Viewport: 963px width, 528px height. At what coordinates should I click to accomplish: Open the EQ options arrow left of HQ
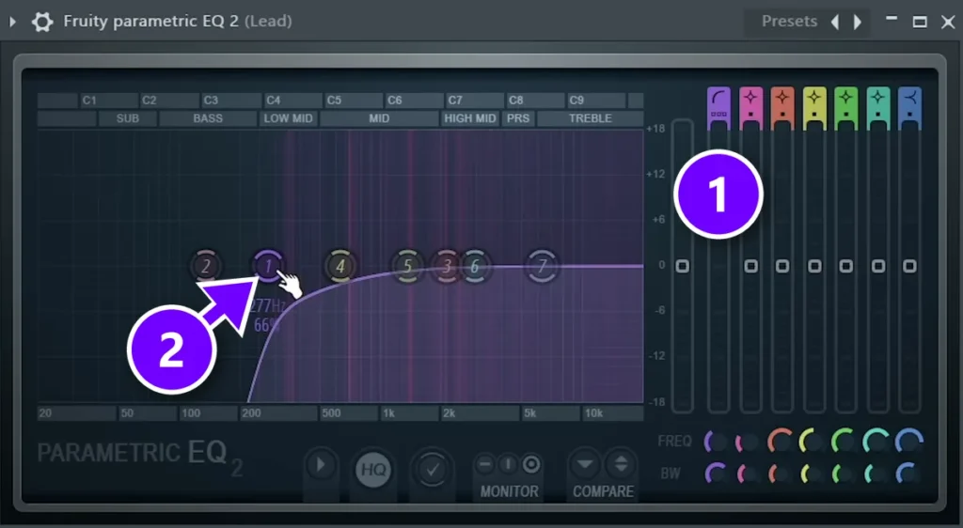tap(321, 465)
